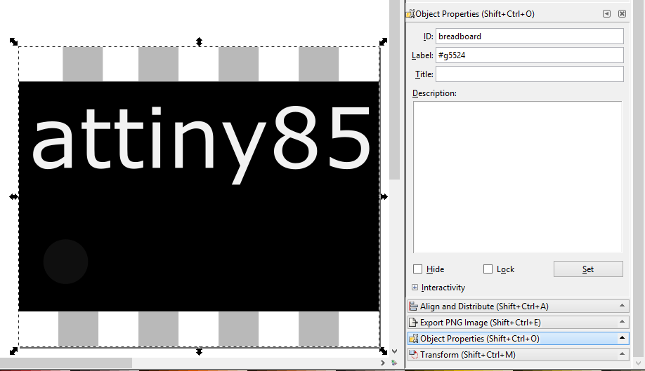Click the ID field containing breadboard
Image resolution: width=645 pixels, height=371 pixels.
[530, 36]
